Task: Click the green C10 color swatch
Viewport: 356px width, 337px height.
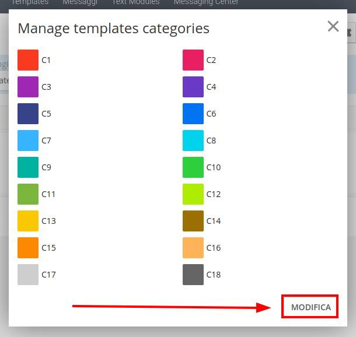Action: (193, 167)
